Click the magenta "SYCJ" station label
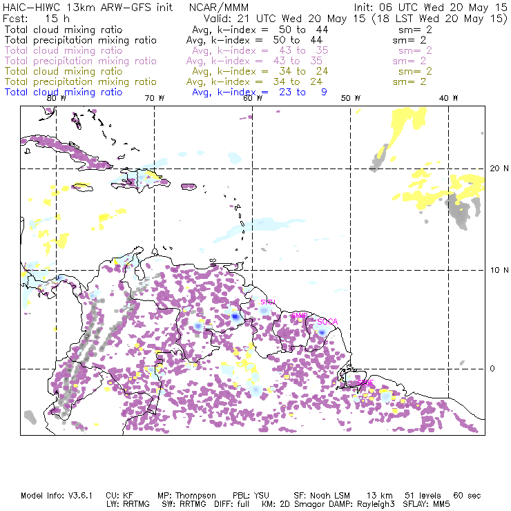511x511 pixels. click(268, 302)
